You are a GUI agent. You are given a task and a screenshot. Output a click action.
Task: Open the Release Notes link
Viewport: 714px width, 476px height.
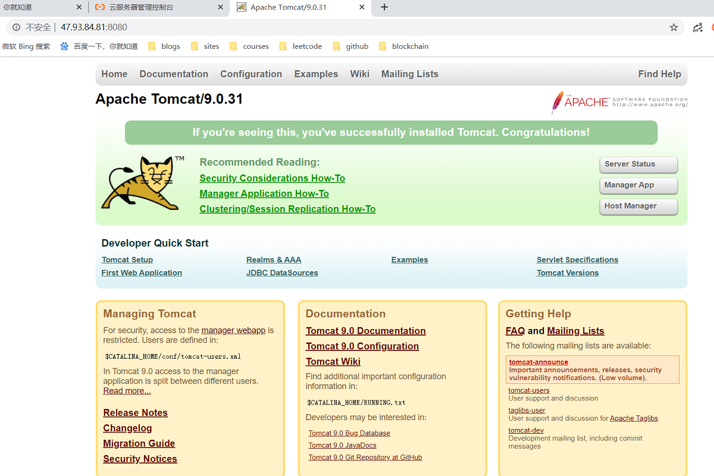tap(135, 413)
